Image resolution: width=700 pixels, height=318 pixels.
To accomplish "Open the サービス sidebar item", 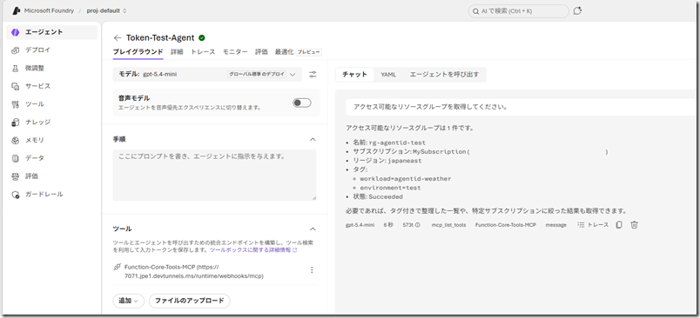I will pos(51,86).
